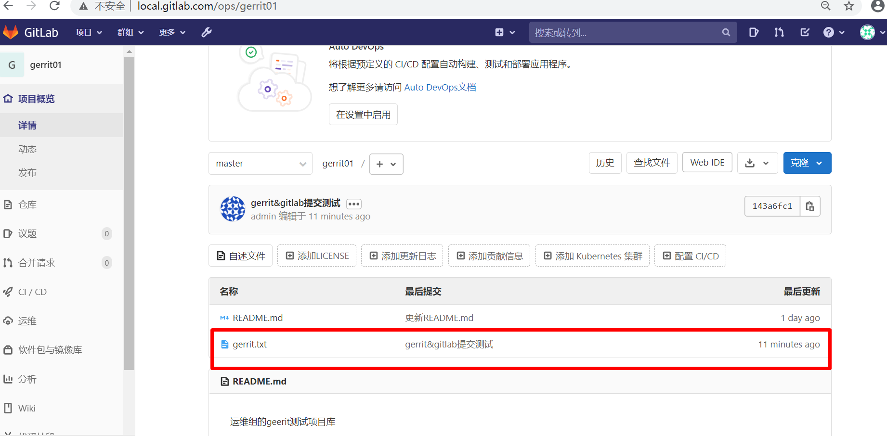887x436 pixels.
Task: Open the 群组 menu in navbar
Action: pyautogui.click(x=130, y=32)
